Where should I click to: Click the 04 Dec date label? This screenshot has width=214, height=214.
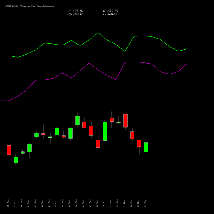coord(145,203)
